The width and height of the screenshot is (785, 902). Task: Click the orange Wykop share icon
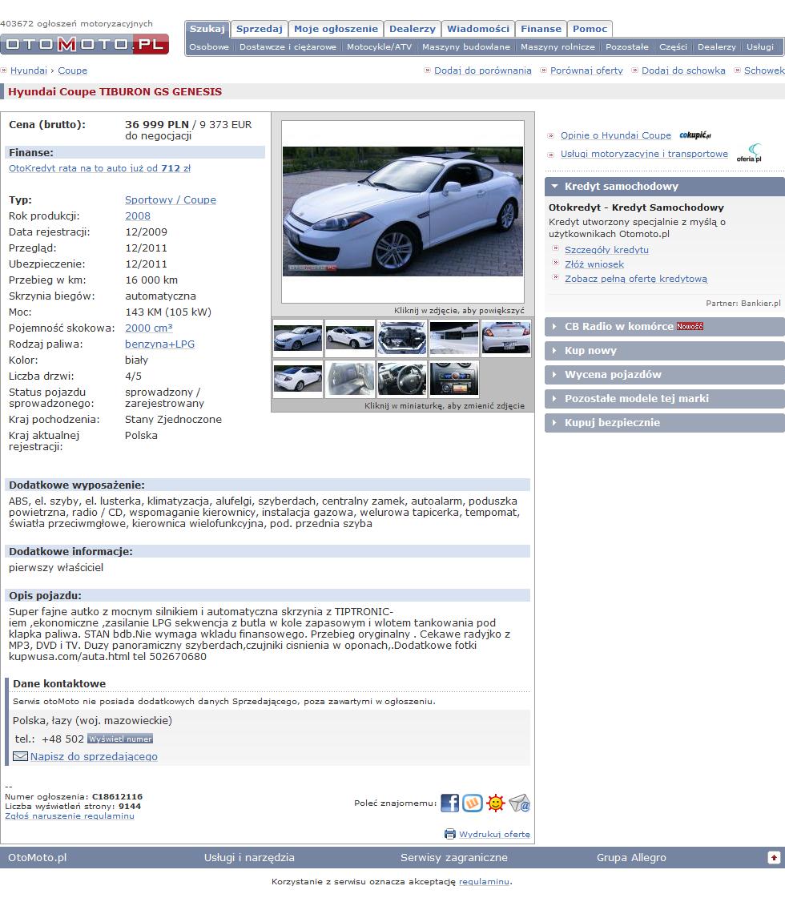pos(473,803)
